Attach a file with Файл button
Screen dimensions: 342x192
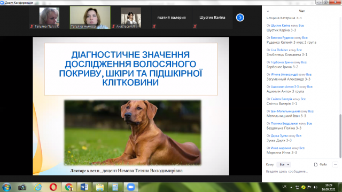321,165
